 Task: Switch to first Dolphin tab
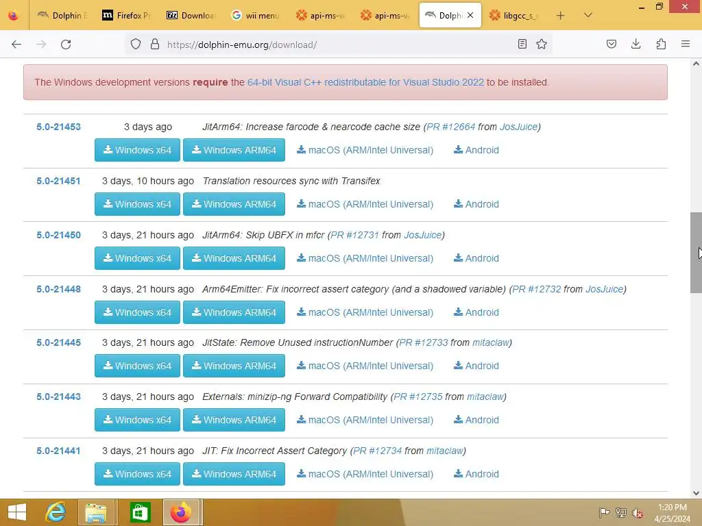pyautogui.click(x=62, y=16)
